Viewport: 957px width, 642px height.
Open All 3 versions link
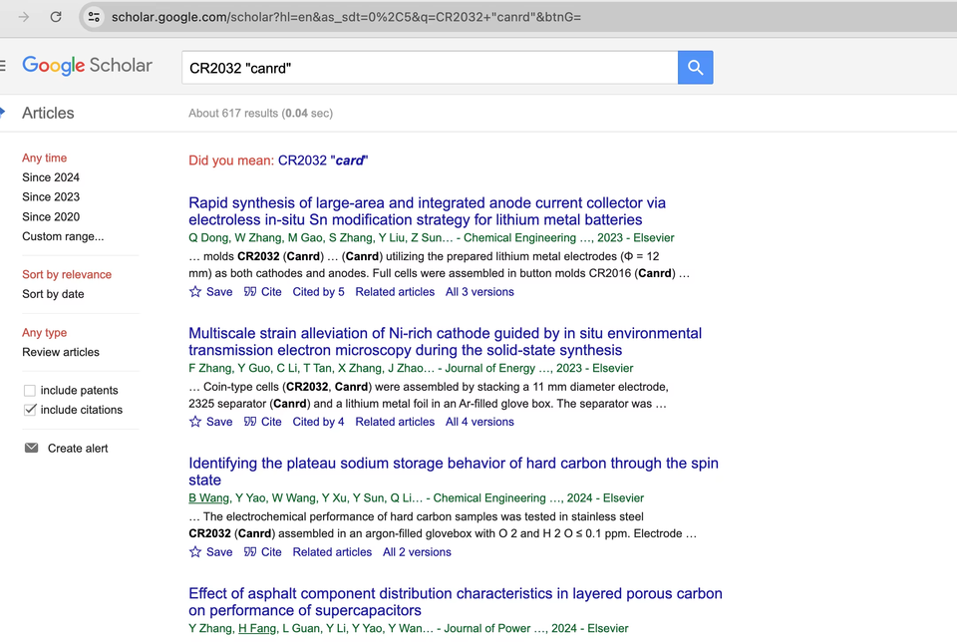(x=479, y=292)
